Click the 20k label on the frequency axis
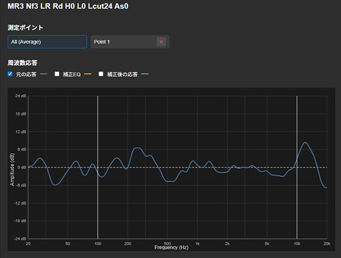 point(326,243)
